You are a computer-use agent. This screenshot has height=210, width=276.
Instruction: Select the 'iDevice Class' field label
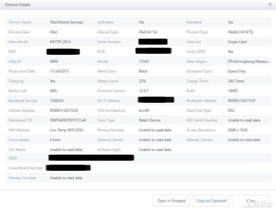coord(19,32)
